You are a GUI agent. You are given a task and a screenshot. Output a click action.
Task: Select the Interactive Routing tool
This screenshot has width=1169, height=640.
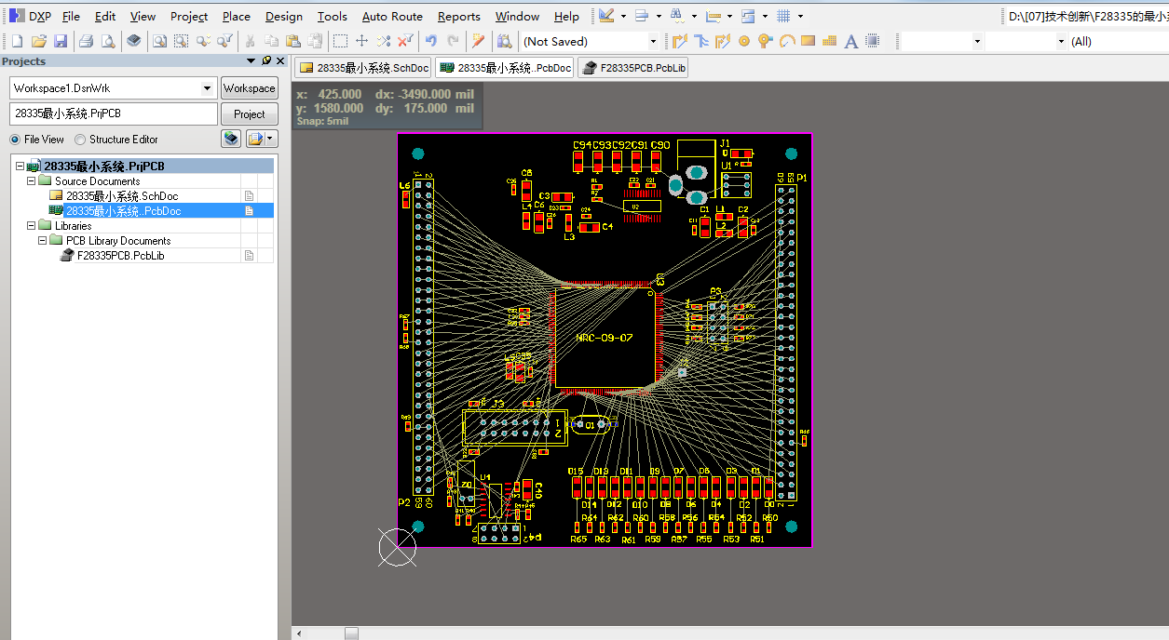(680, 41)
